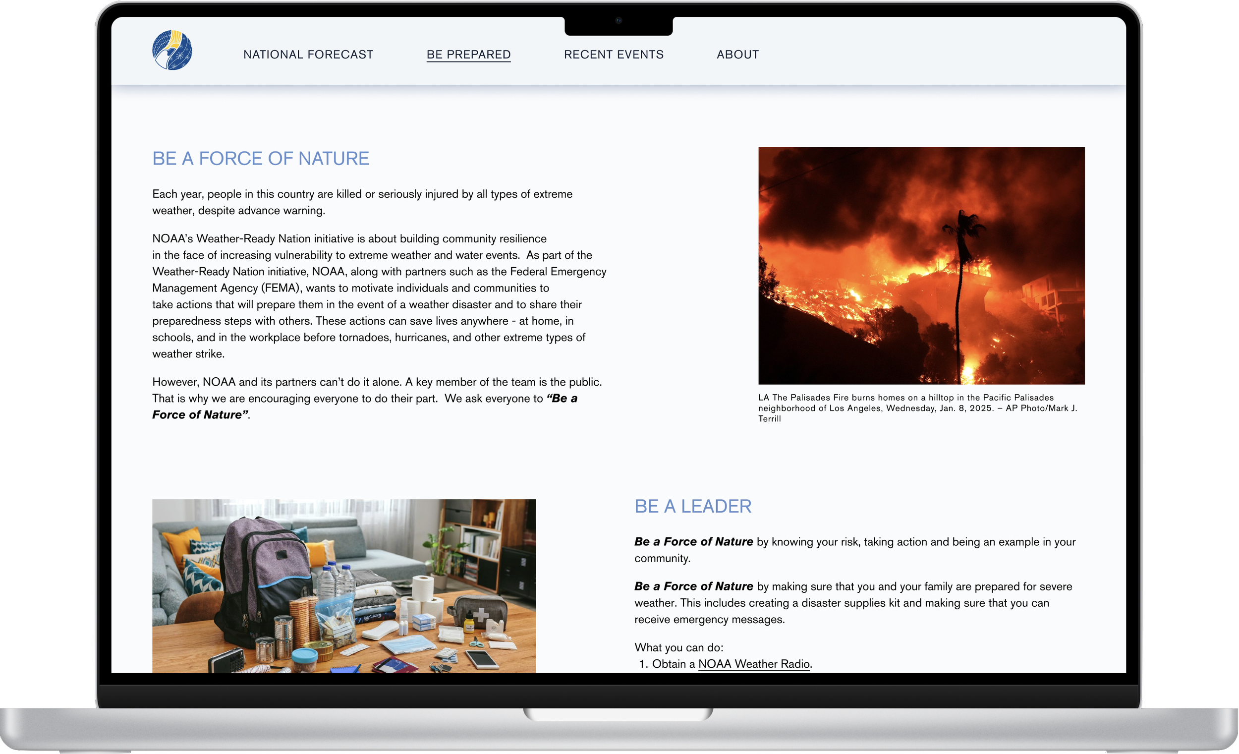
Task: Click the Palisades Fire photo
Action: click(x=921, y=266)
